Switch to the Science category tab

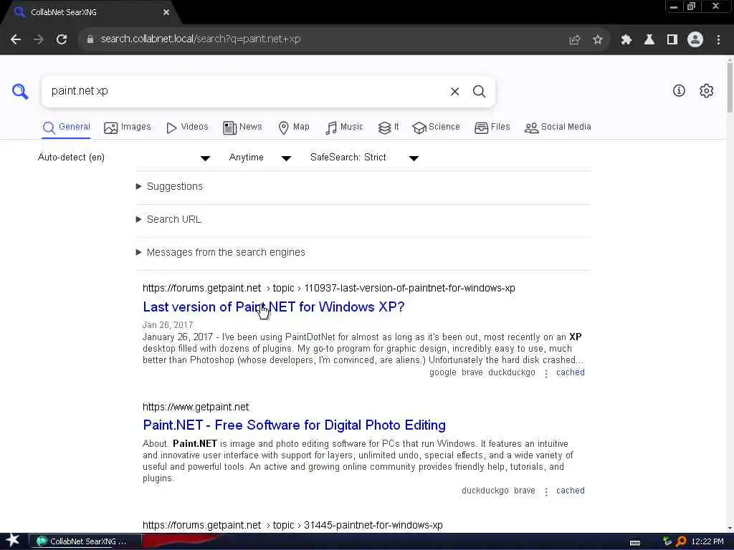click(x=436, y=127)
